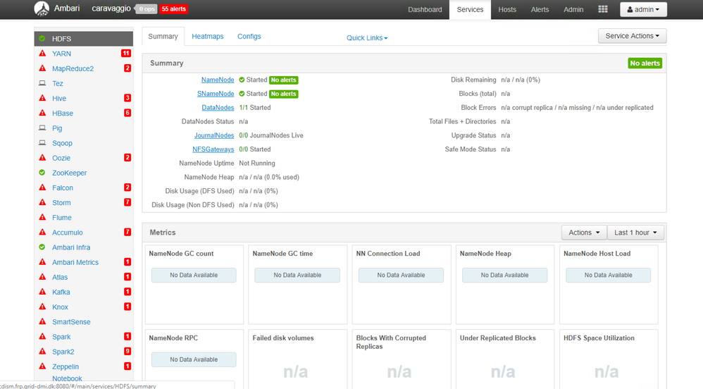Click the 0 ops badge in header

click(x=146, y=9)
